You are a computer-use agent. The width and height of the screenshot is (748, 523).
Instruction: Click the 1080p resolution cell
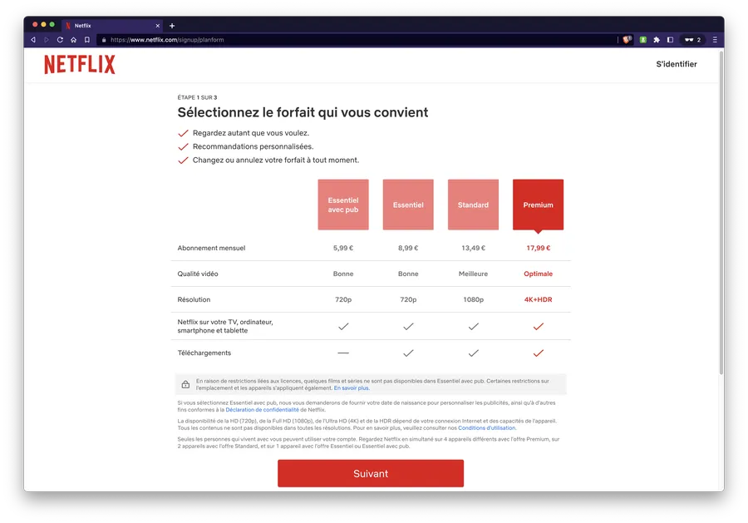click(473, 299)
